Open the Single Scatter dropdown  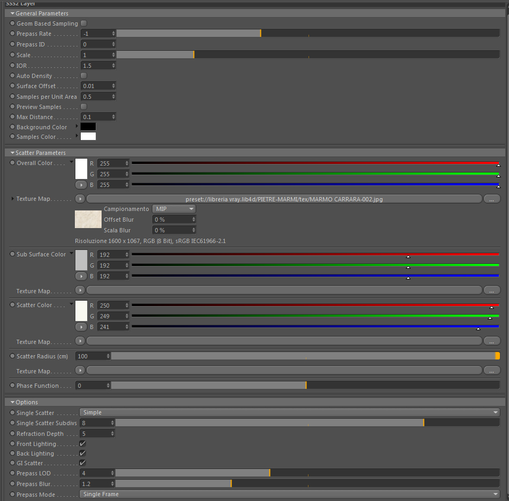(x=290, y=412)
